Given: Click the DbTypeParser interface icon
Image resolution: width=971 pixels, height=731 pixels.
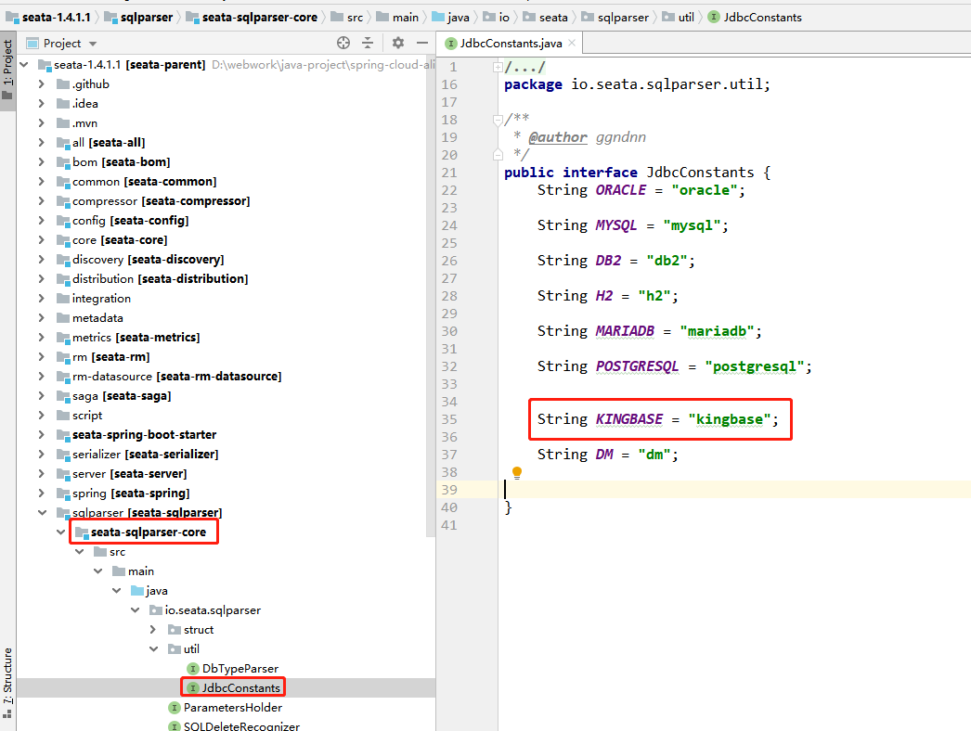Looking at the screenshot, I should [192, 669].
